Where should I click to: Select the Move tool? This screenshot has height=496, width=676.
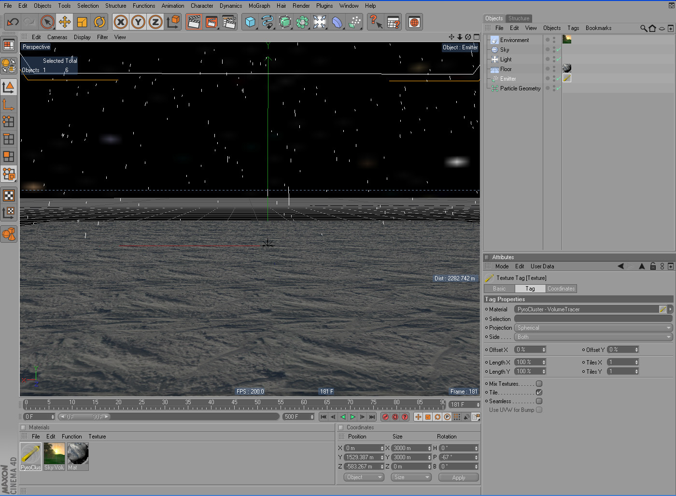[x=65, y=22]
